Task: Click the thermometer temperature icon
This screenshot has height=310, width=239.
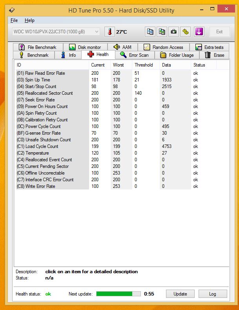Action: pyautogui.click(x=109, y=32)
